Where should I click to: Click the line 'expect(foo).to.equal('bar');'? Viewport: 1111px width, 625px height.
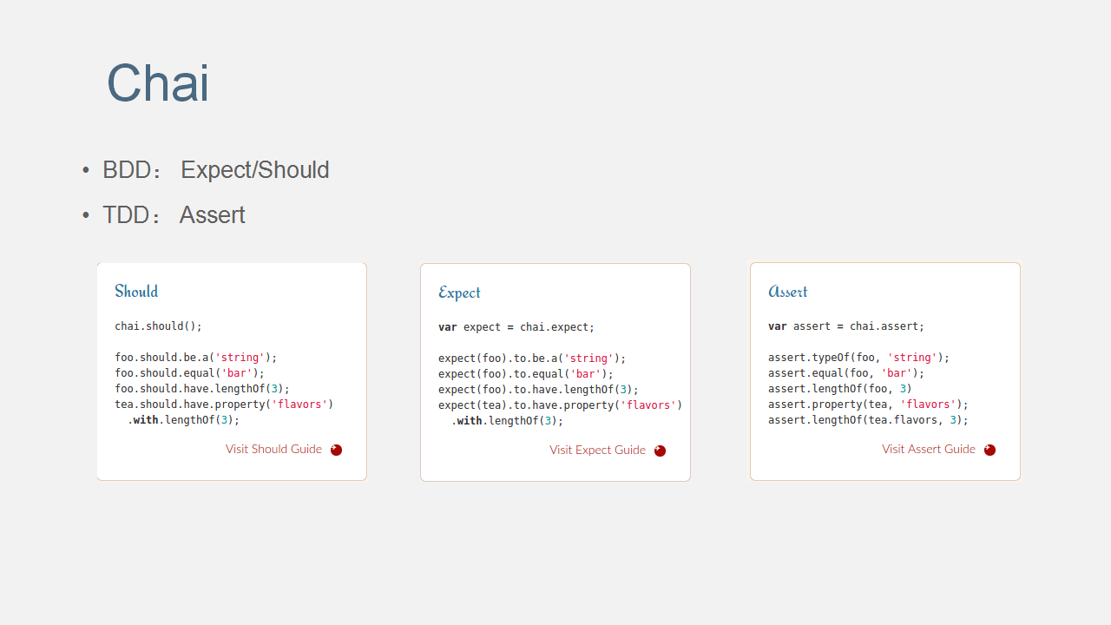tap(526, 374)
